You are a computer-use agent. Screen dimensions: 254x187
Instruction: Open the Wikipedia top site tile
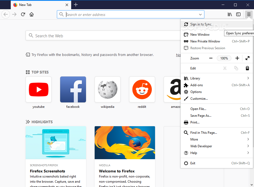click(108, 89)
